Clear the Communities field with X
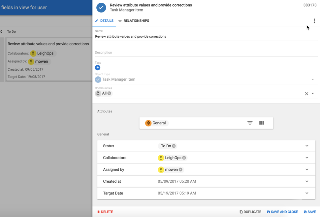This screenshot has height=217, width=320. pos(307,94)
